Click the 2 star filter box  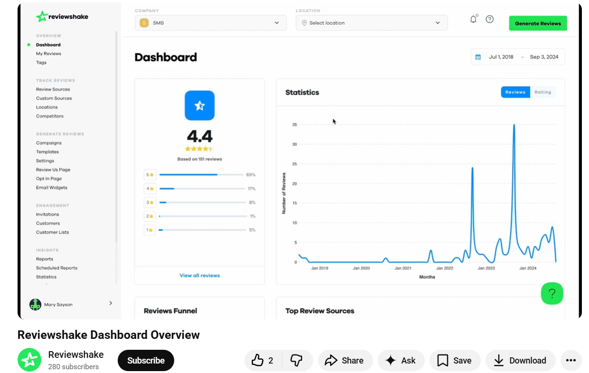click(x=150, y=216)
